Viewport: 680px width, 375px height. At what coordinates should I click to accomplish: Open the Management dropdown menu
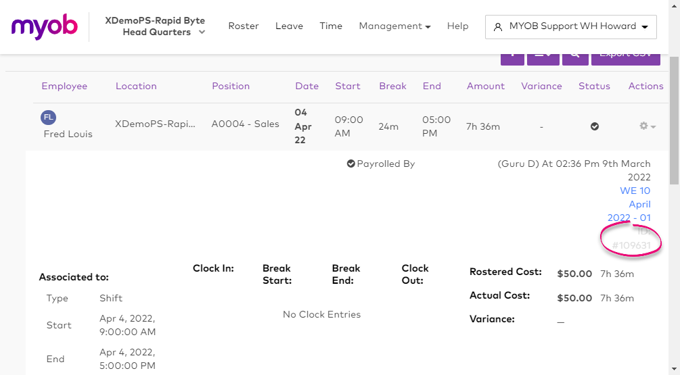(394, 26)
